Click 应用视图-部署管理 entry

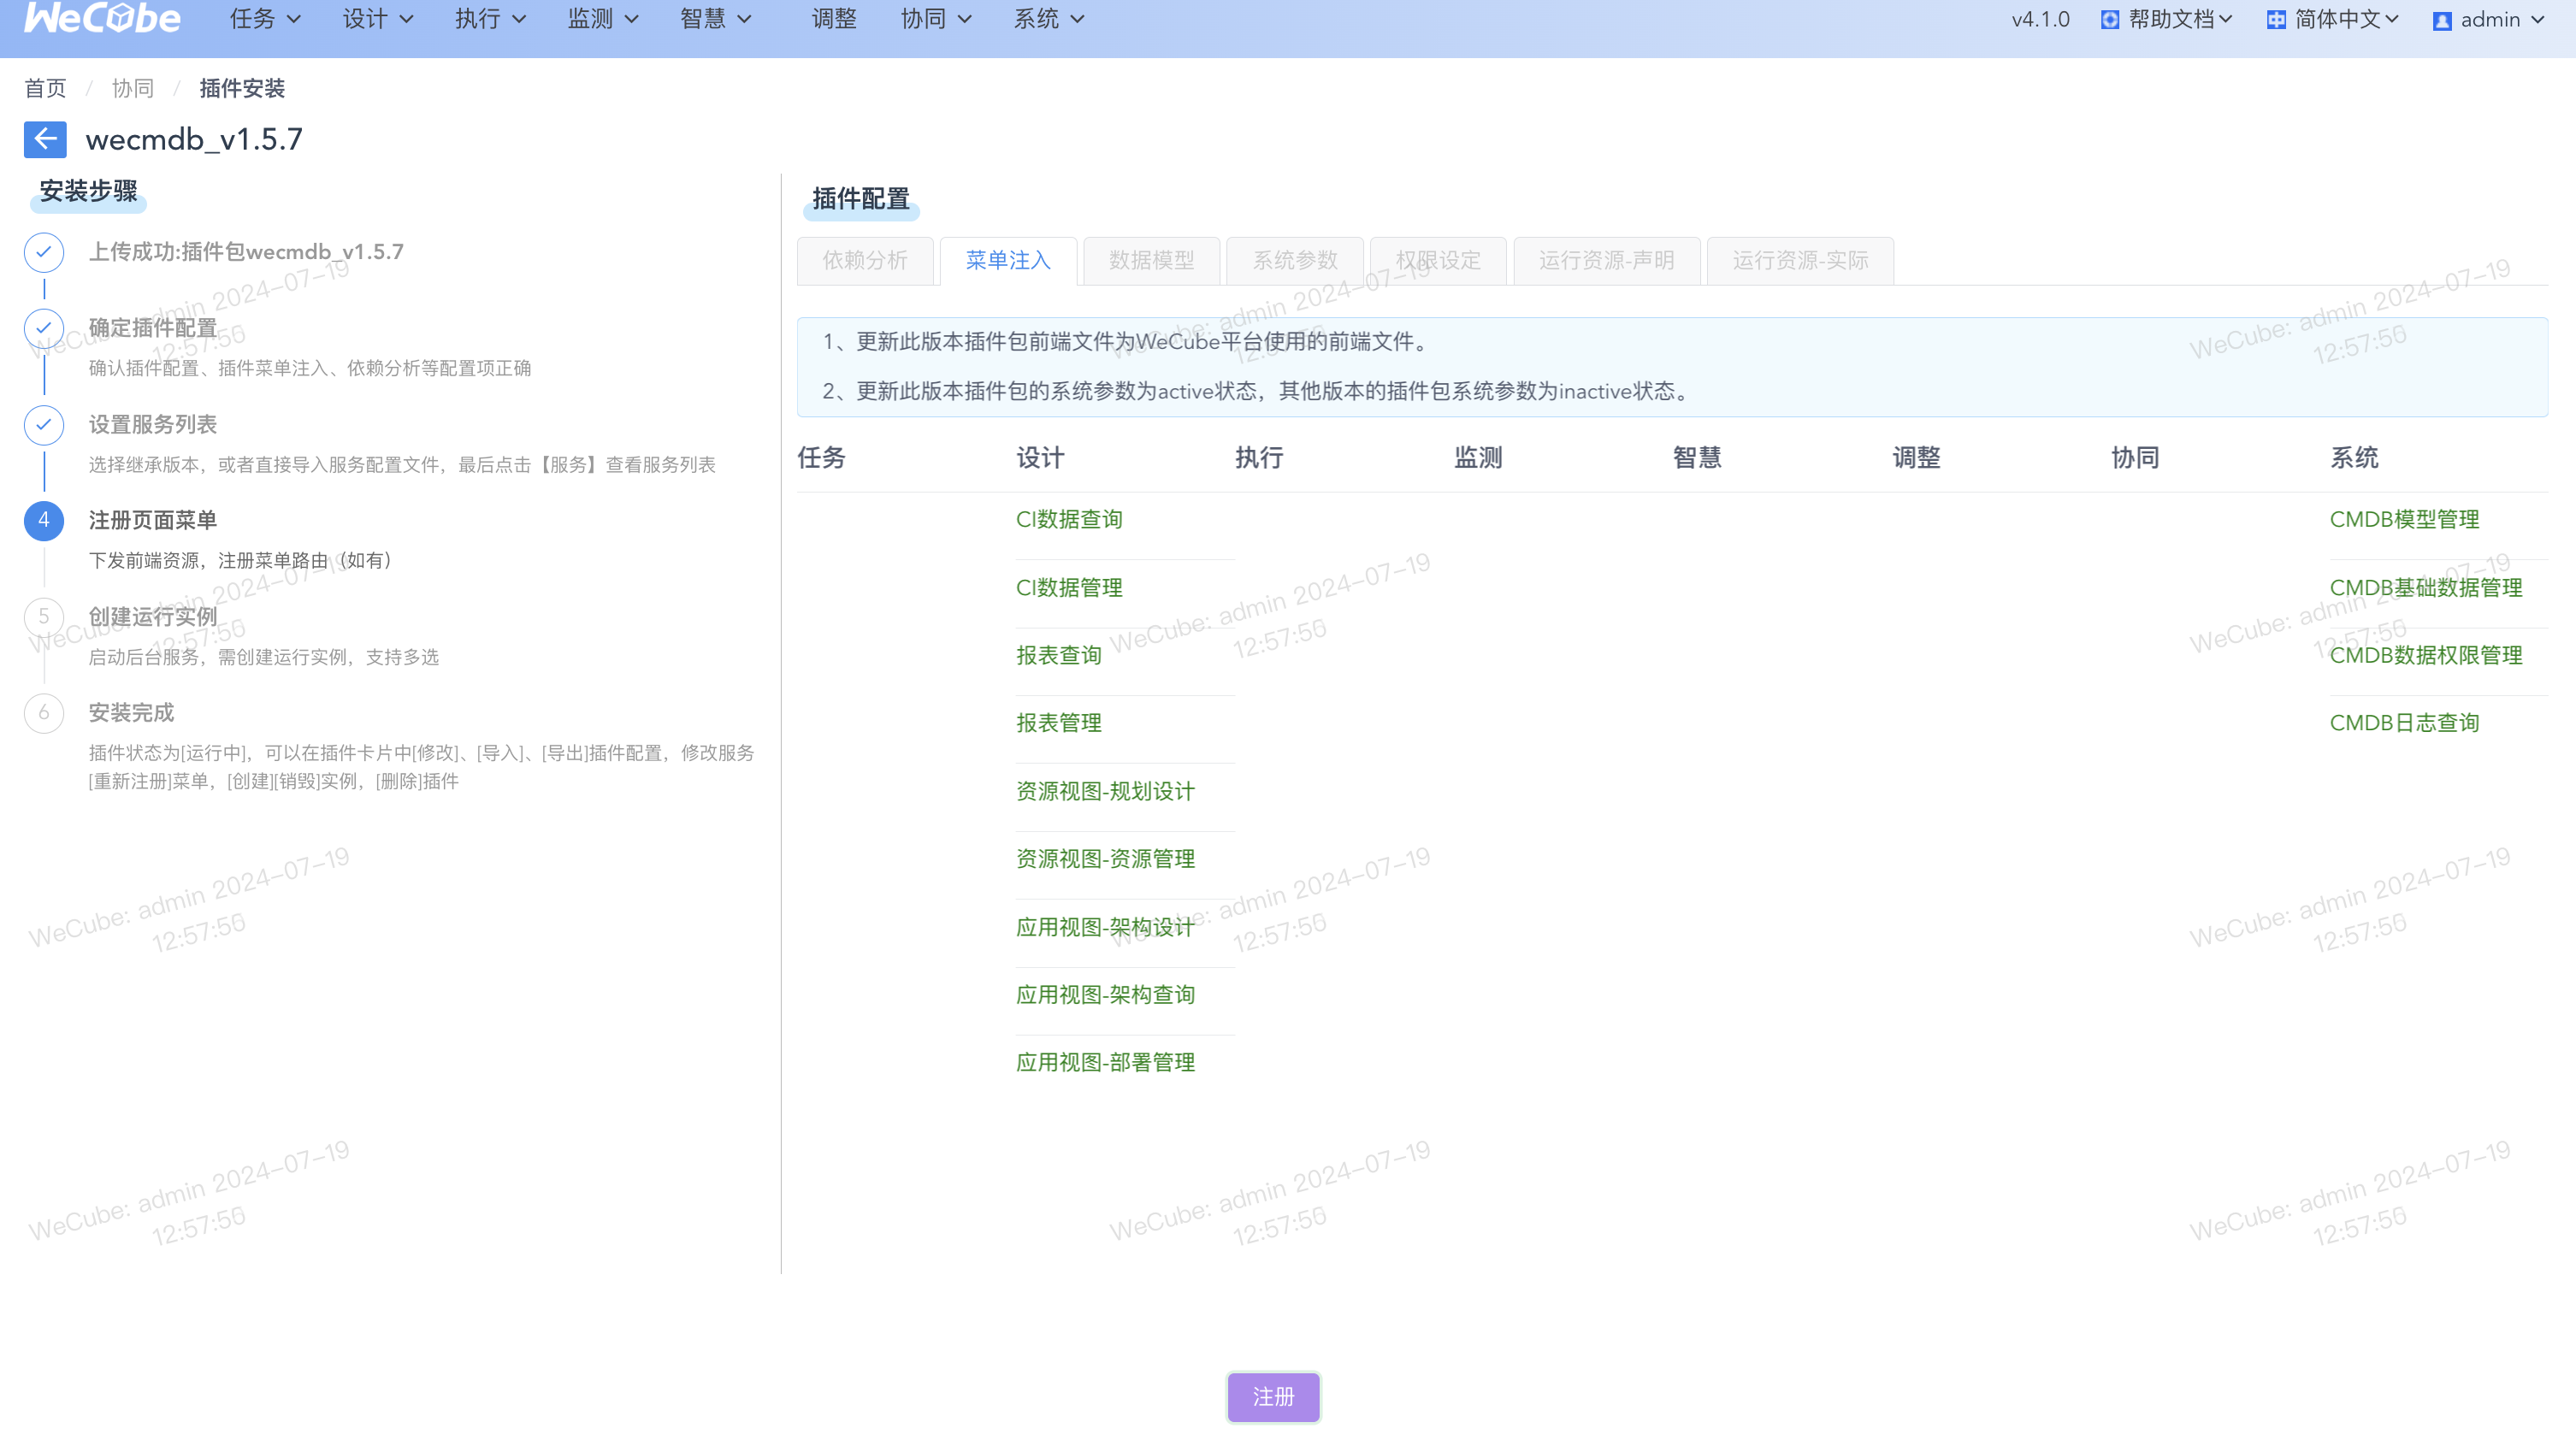click(1105, 1063)
